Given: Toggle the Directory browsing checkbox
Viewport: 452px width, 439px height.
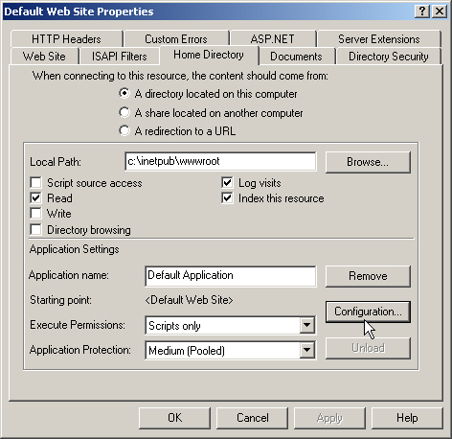Looking at the screenshot, I should pyautogui.click(x=35, y=230).
